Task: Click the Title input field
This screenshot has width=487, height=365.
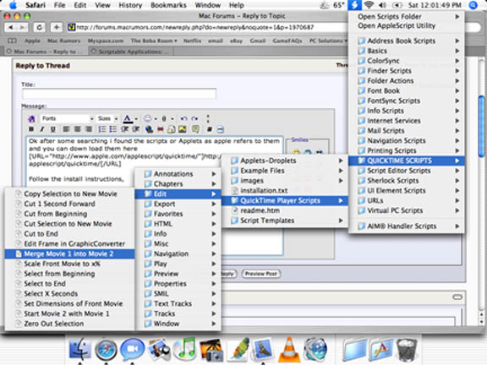Action: click(x=119, y=94)
